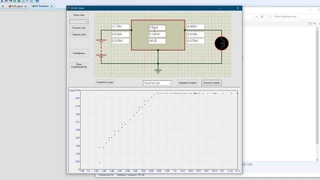Minimize the DC/DC tester window
The width and height of the screenshot is (320, 180).
220,8
